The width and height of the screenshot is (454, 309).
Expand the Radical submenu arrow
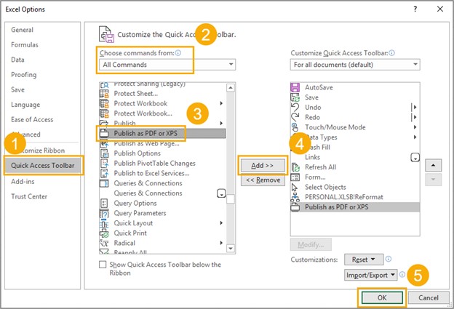pyautogui.click(x=221, y=243)
